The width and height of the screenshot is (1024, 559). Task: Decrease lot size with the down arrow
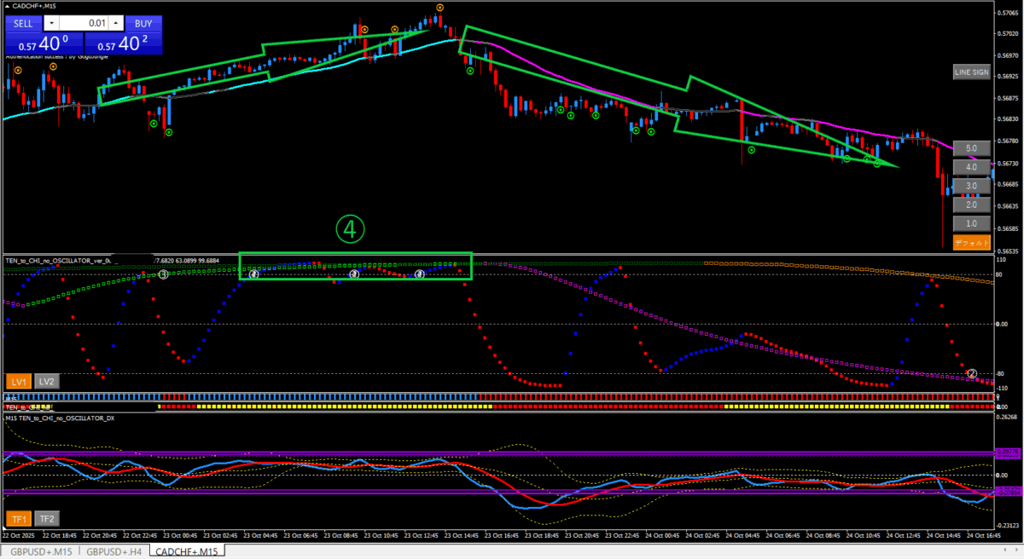(x=53, y=23)
